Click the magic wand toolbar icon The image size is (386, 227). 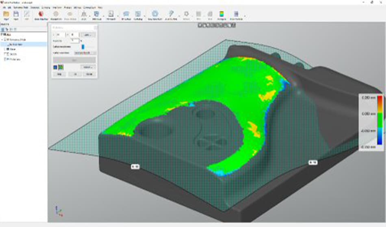coord(171,14)
